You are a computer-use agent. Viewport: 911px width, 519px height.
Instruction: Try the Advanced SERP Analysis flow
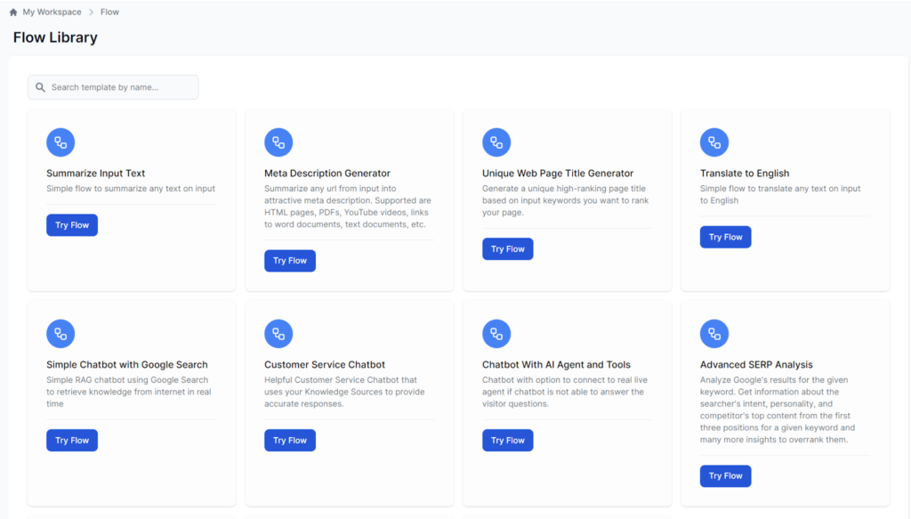pyautogui.click(x=725, y=475)
